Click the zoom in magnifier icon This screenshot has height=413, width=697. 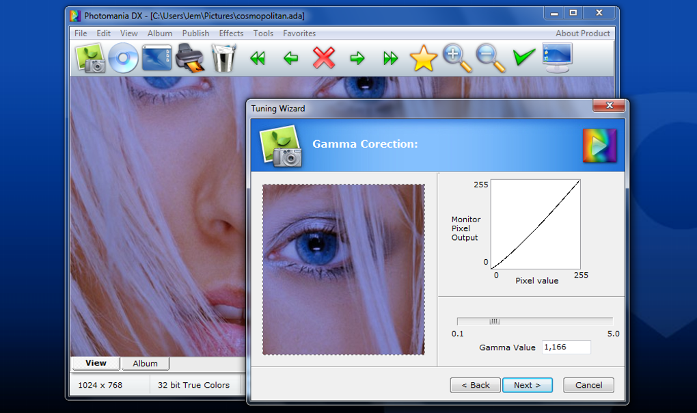(457, 58)
